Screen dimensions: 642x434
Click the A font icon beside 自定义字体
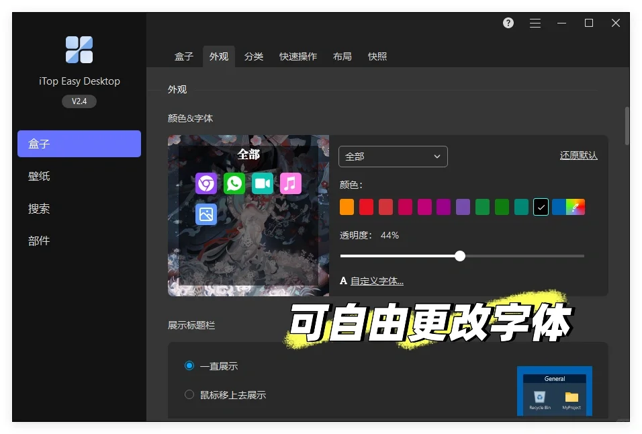[343, 280]
